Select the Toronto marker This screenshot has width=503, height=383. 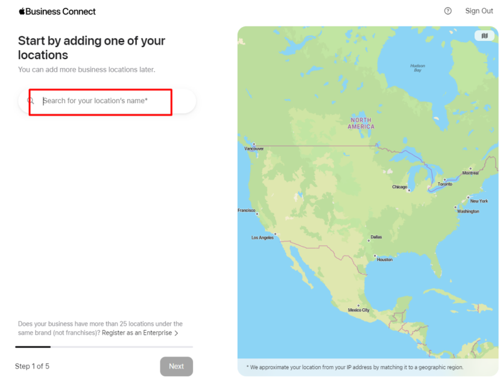(x=444, y=180)
